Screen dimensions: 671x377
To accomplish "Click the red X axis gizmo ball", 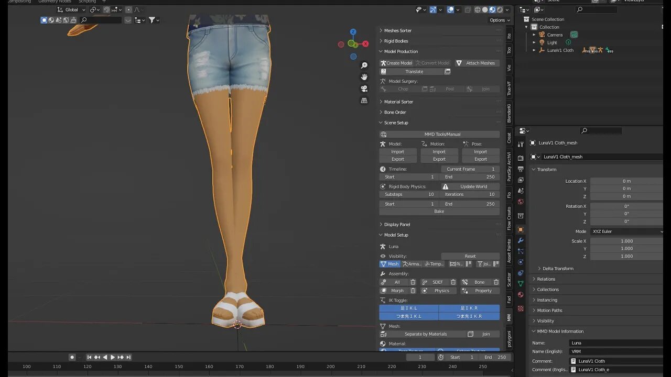I will pos(365,44).
